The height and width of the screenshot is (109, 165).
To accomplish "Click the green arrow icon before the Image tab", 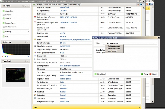I will click(34, 5).
